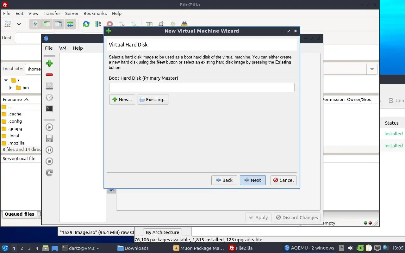Switch to Queued files tab
The height and width of the screenshot is (253, 405).
click(20, 214)
